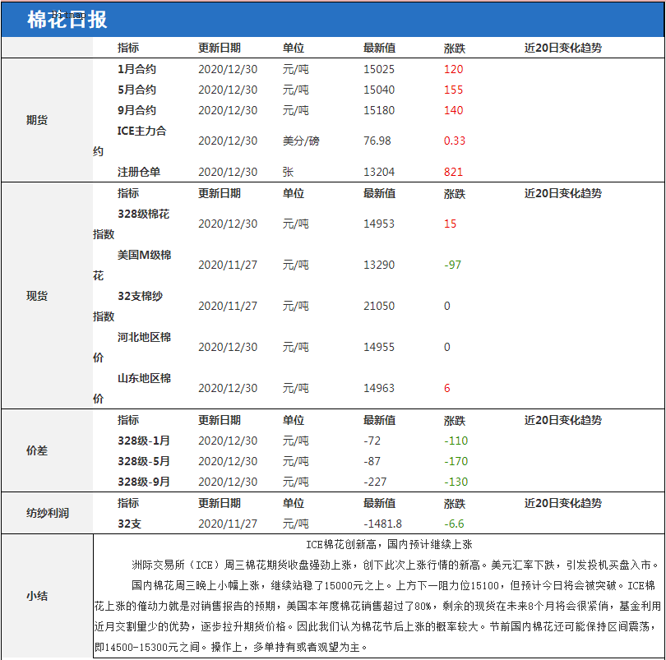The width and height of the screenshot is (666, 660).
Task: Click the 328级-5月 row label
Action: pyautogui.click(x=144, y=461)
